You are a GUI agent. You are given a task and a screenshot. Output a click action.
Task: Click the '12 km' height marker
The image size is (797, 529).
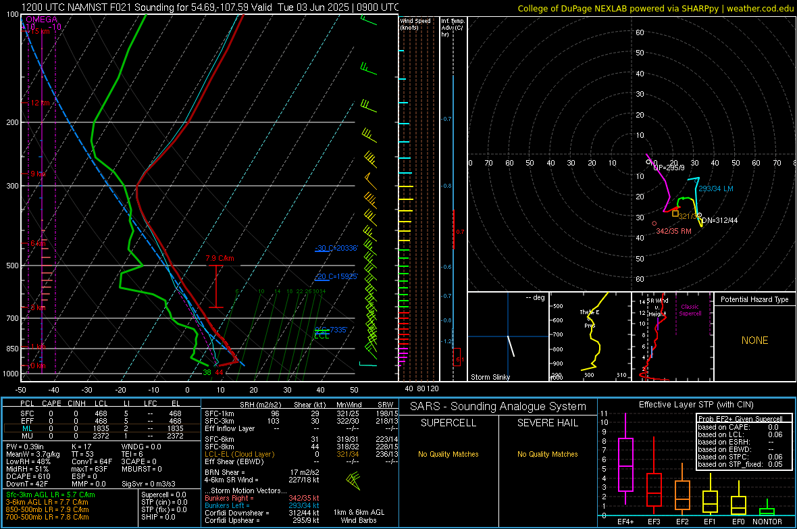tap(40, 103)
